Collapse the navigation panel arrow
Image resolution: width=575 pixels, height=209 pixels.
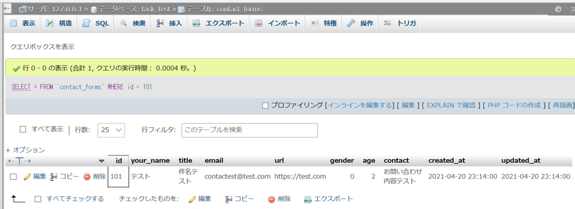pyautogui.click(x=8, y=9)
